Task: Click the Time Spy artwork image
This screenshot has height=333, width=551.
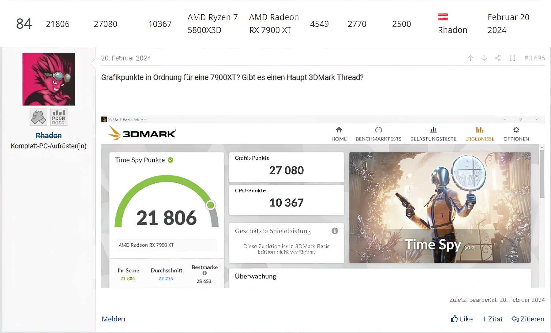Action: point(440,208)
